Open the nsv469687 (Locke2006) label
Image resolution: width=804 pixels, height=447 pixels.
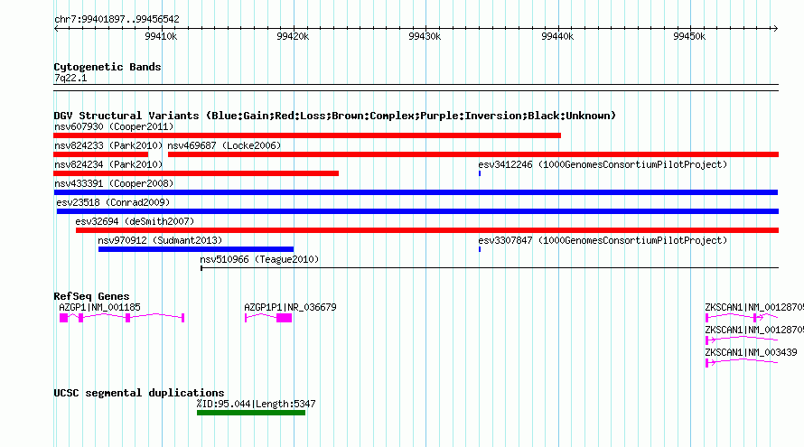224,145
